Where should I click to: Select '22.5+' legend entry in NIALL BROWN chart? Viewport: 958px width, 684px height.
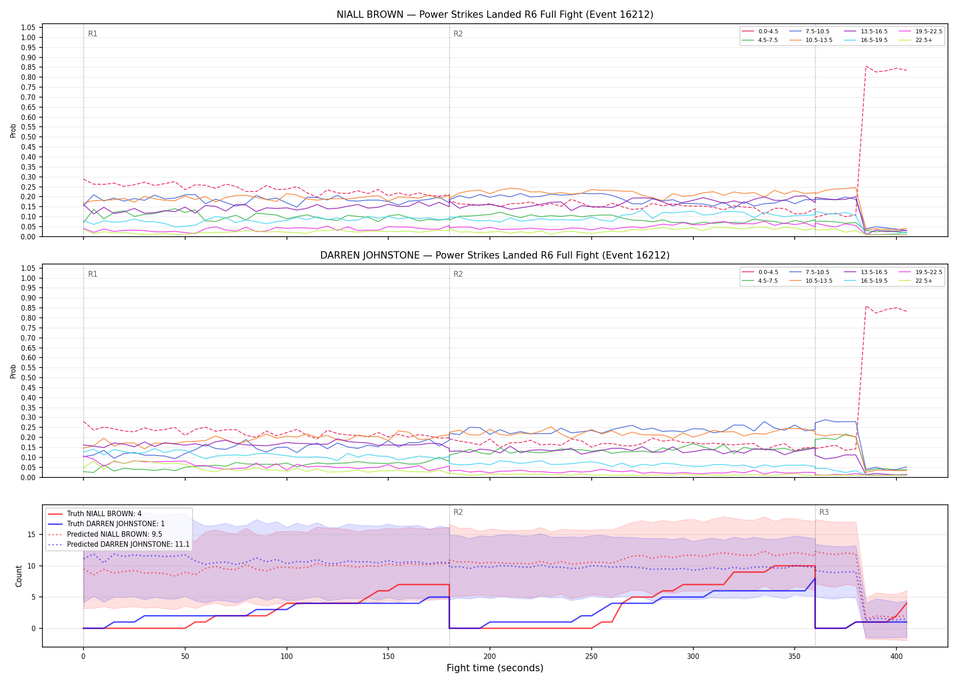(x=916, y=40)
